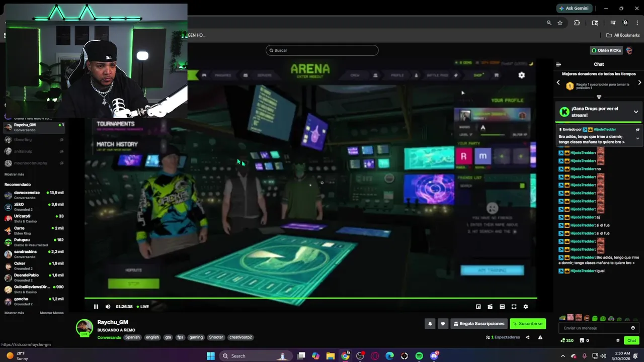
Task: Click the Spanish tag
Action: (133, 337)
